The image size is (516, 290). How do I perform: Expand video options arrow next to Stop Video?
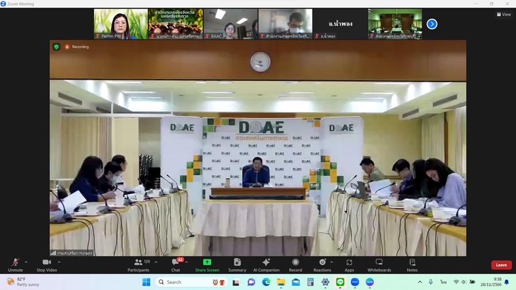coord(59,262)
